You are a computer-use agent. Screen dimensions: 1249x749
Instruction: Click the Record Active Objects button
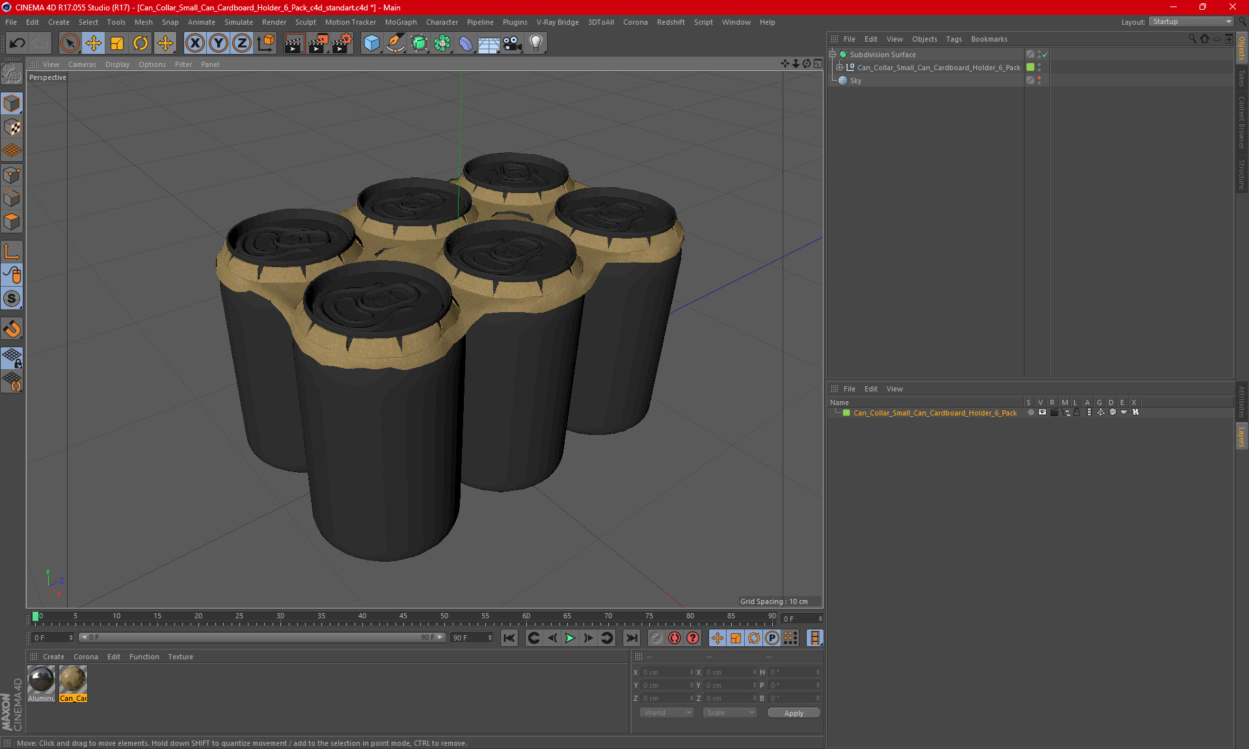[656, 638]
